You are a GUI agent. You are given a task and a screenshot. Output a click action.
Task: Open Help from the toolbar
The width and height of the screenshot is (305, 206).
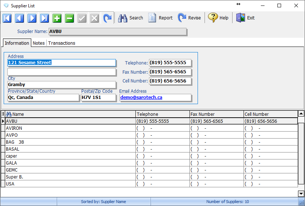(x=218, y=18)
